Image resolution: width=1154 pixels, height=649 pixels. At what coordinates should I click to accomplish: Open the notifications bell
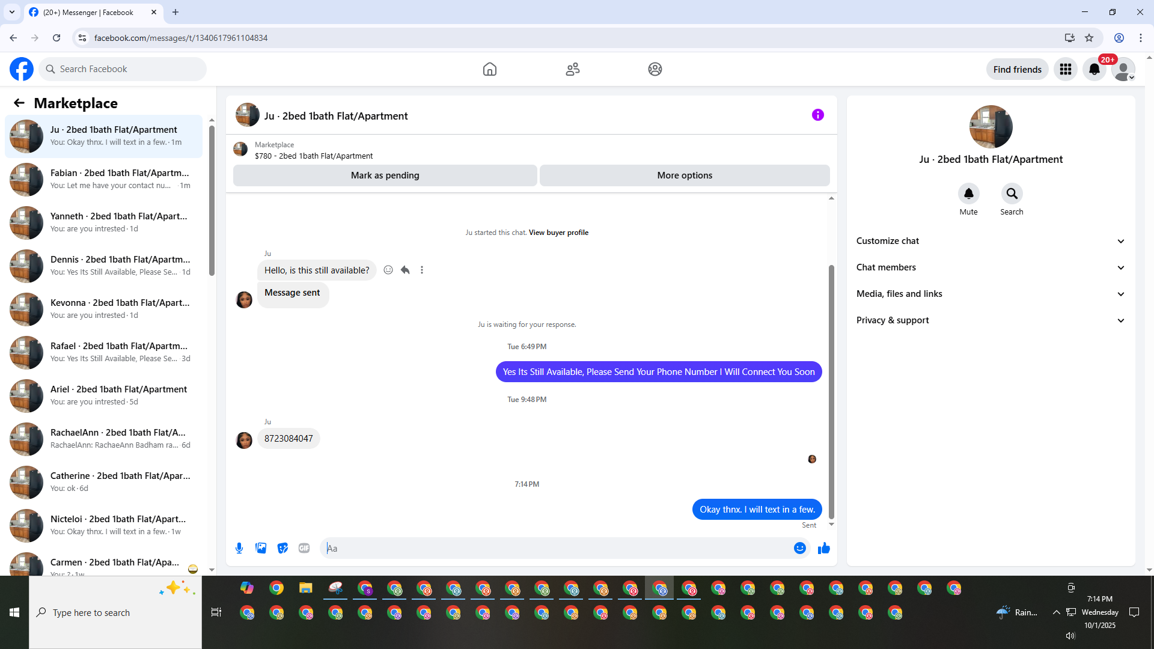(1094, 69)
